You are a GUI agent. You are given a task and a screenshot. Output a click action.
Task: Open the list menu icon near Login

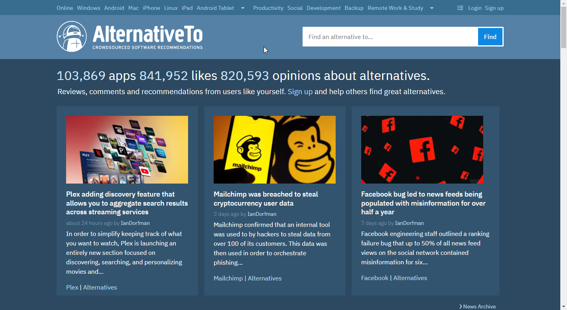point(460,8)
